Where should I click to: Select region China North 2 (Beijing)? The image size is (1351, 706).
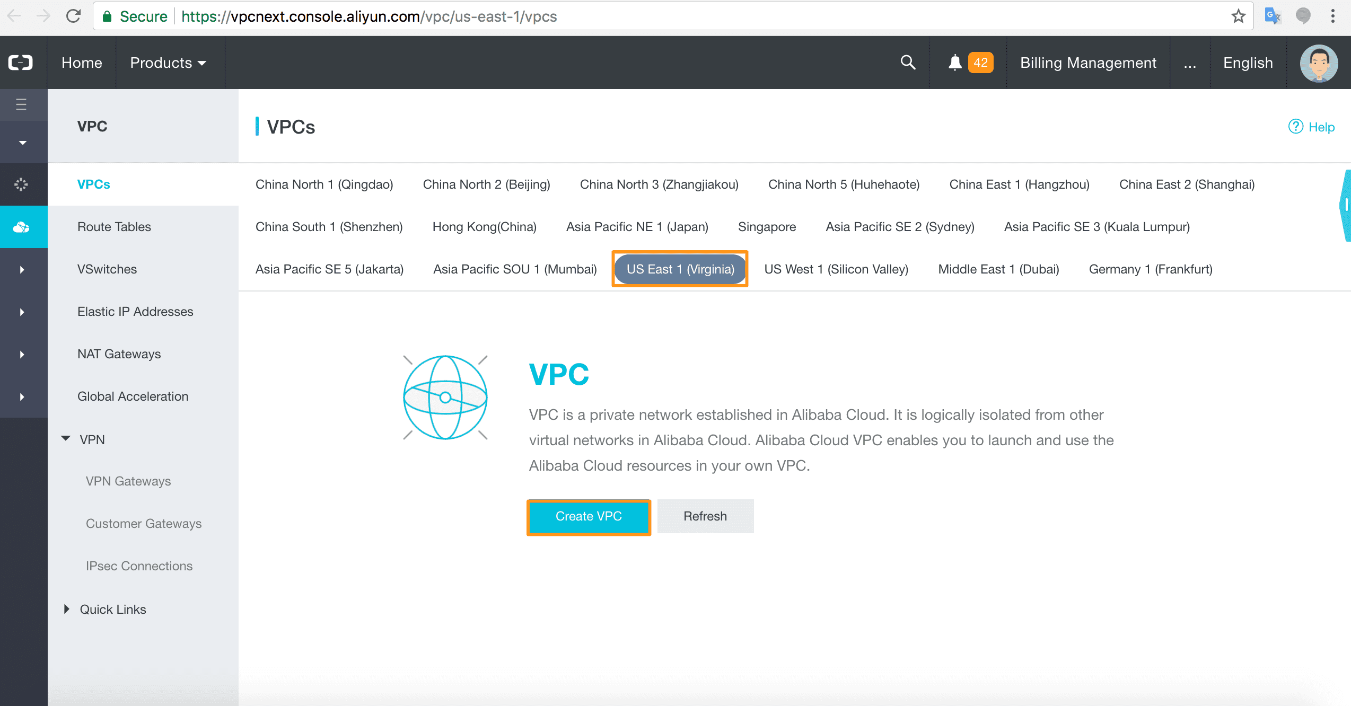click(x=486, y=184)
